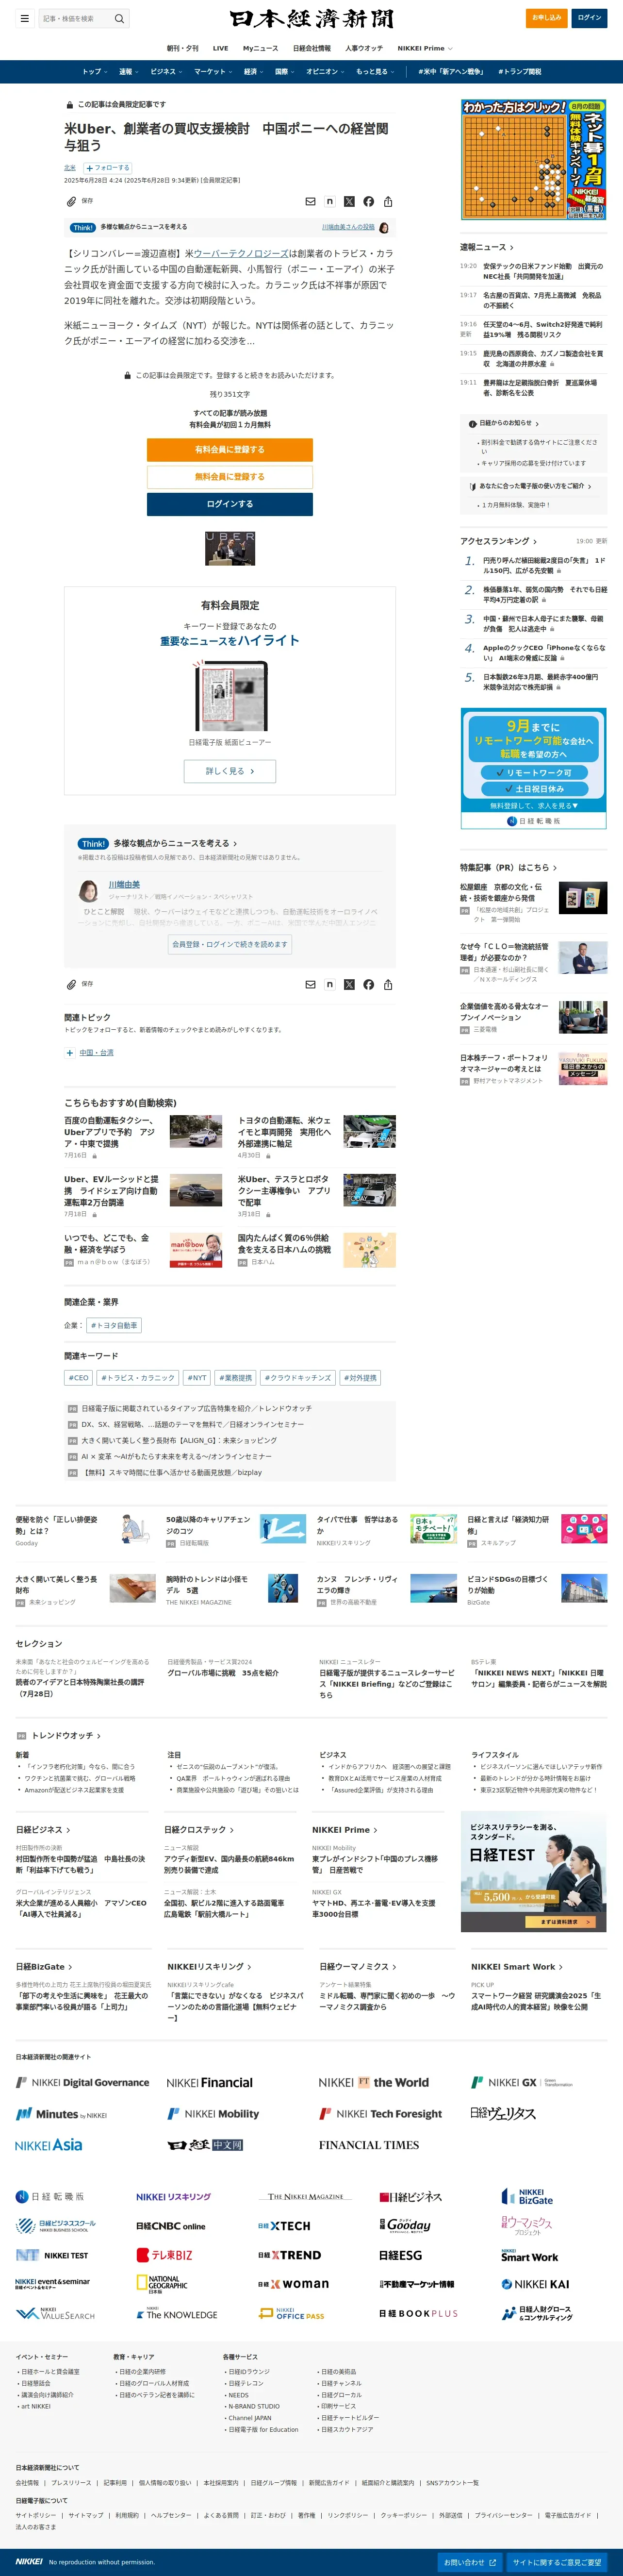Screen dimensions: 623x2576
Task: Expand the 経済 navigation dropdown
Action: tap(254, 72)
